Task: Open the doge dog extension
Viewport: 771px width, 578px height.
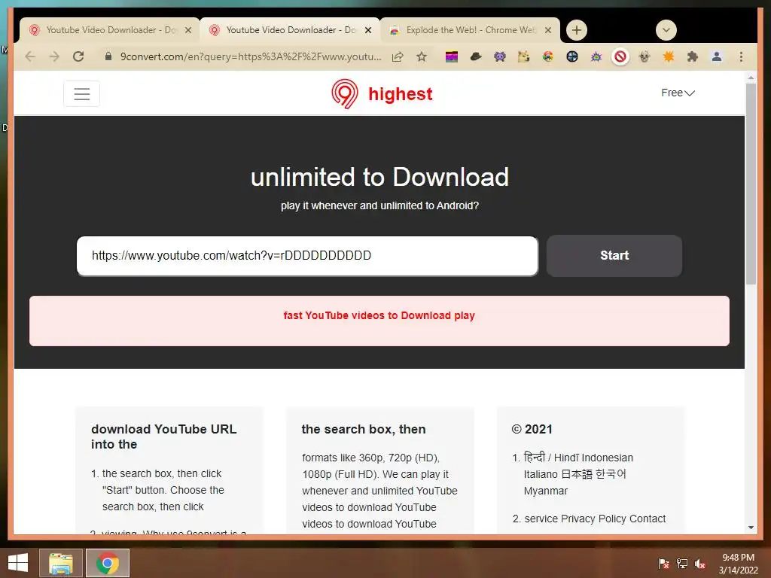Action: click(524, 57)
